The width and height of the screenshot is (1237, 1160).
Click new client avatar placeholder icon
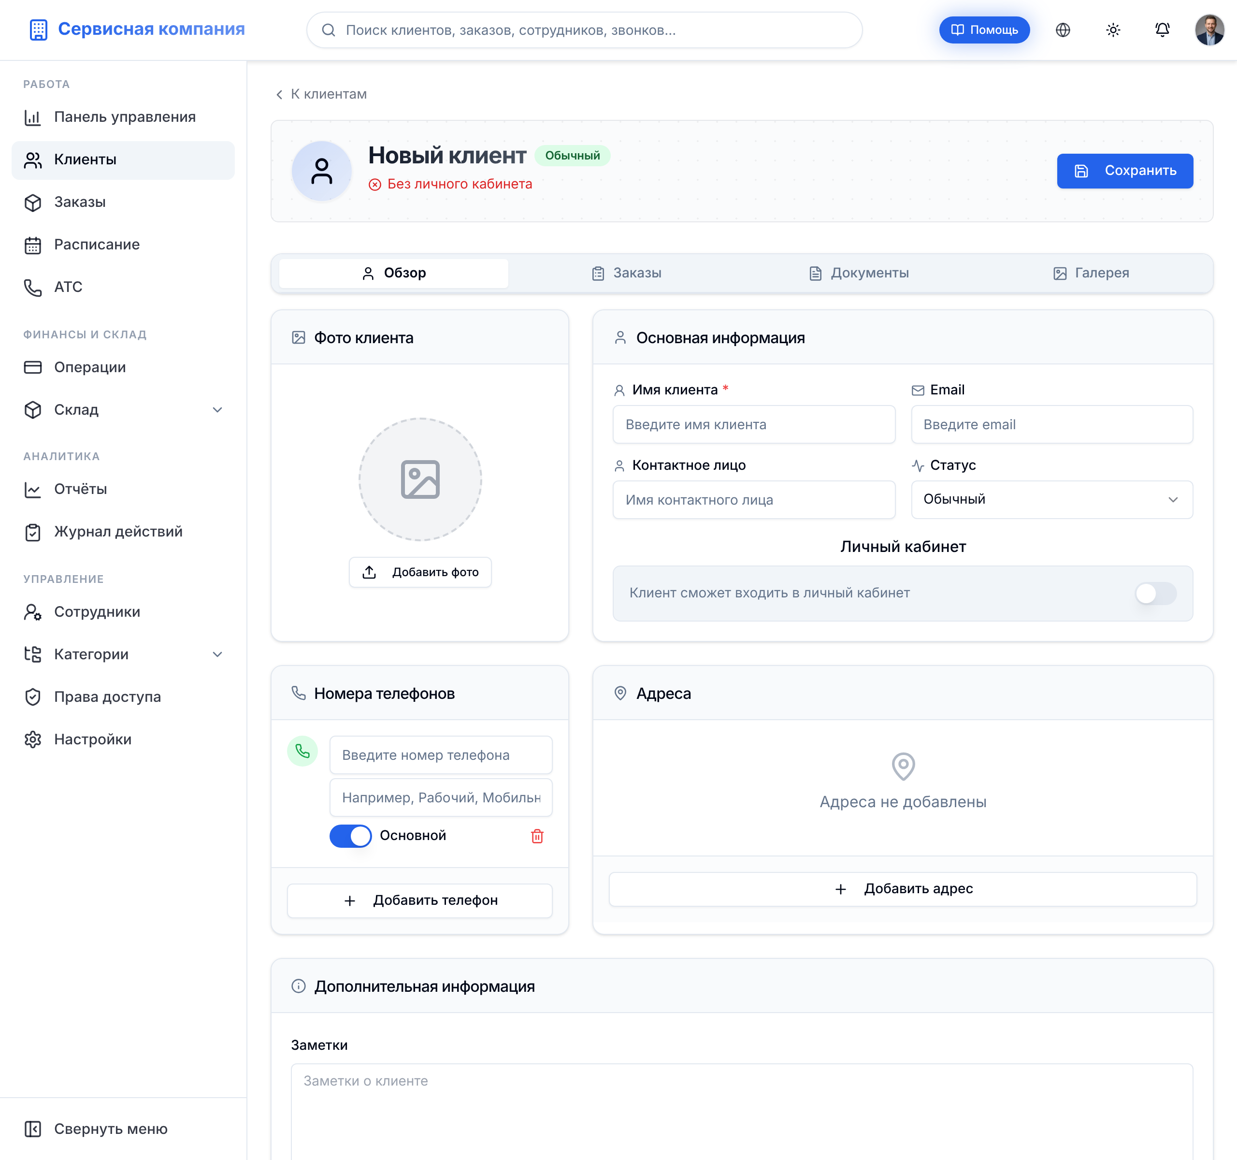322,171
